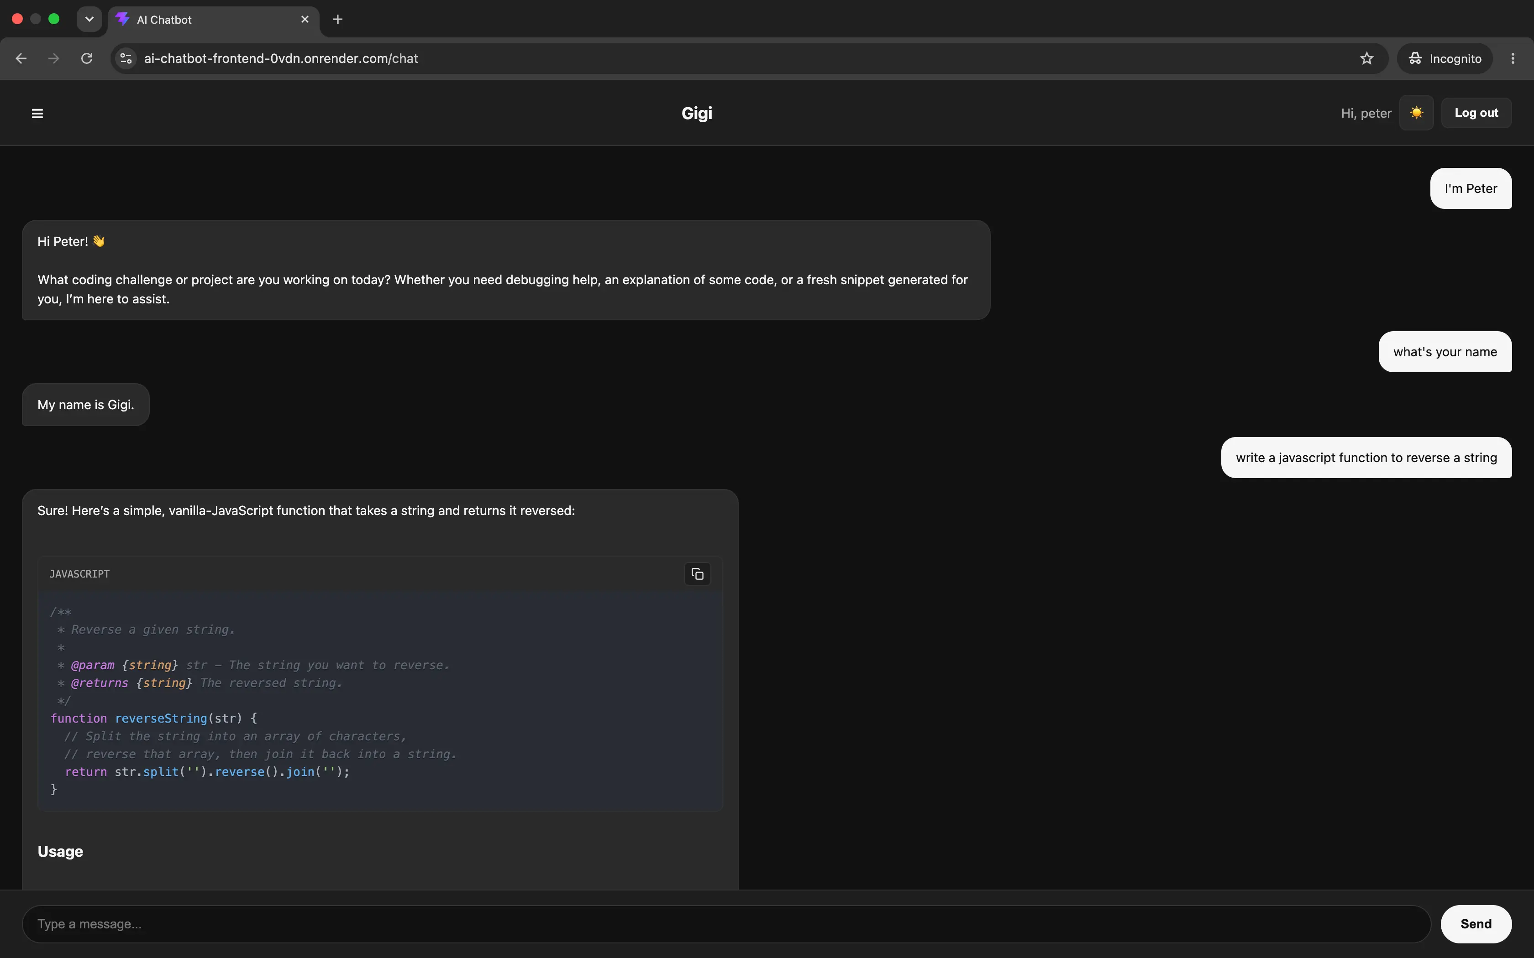The height and width of the screenshot is (958, 1534).
Task: Click the 'what's your name' message bubble
Action: [x=1445, y=352]
